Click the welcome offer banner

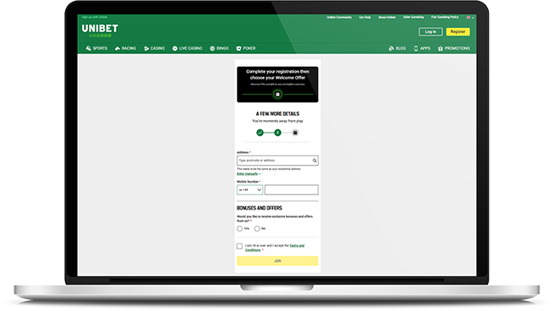tap(277, 85)
